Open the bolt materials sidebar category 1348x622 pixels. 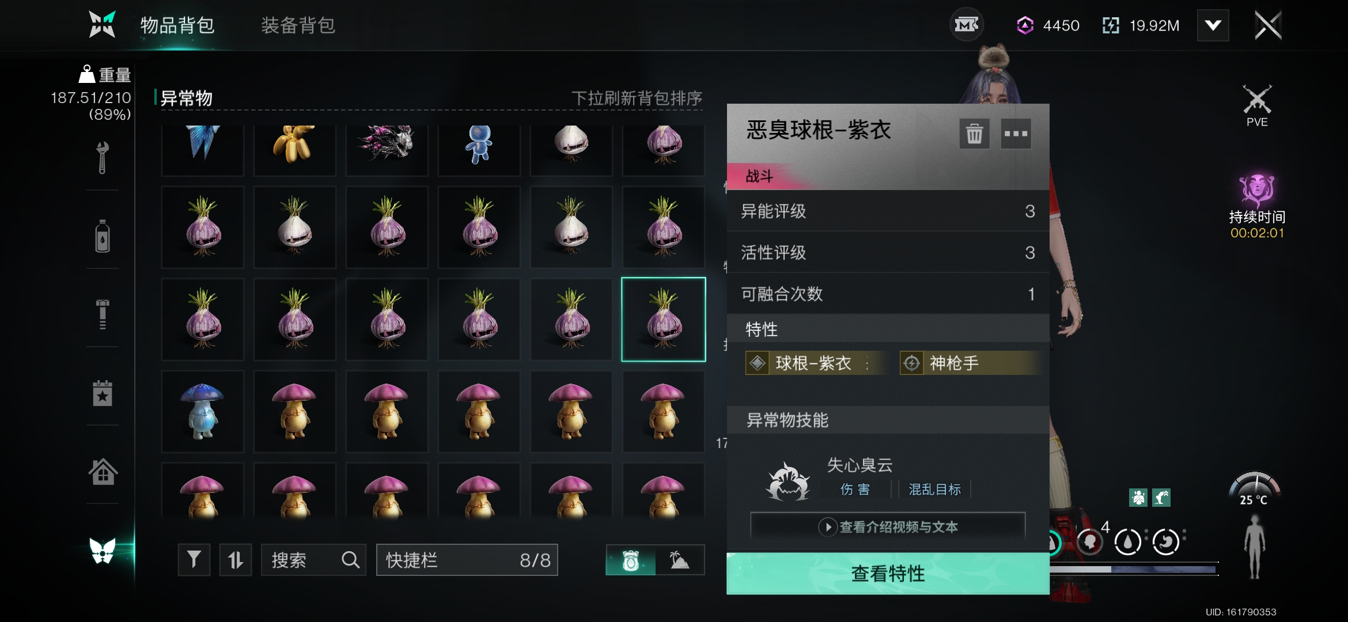click(103, 314)
